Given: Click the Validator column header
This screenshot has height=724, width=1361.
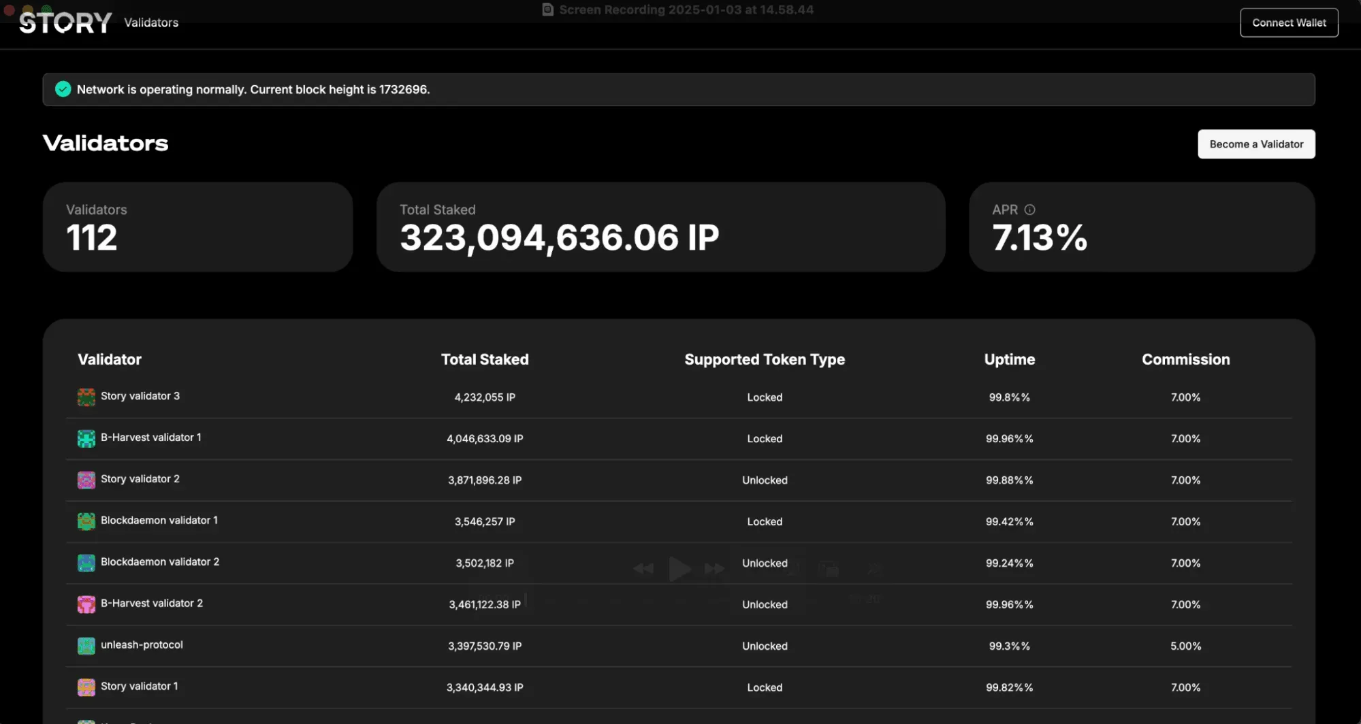Looking at the screenshot, I should tap(110, 359).
